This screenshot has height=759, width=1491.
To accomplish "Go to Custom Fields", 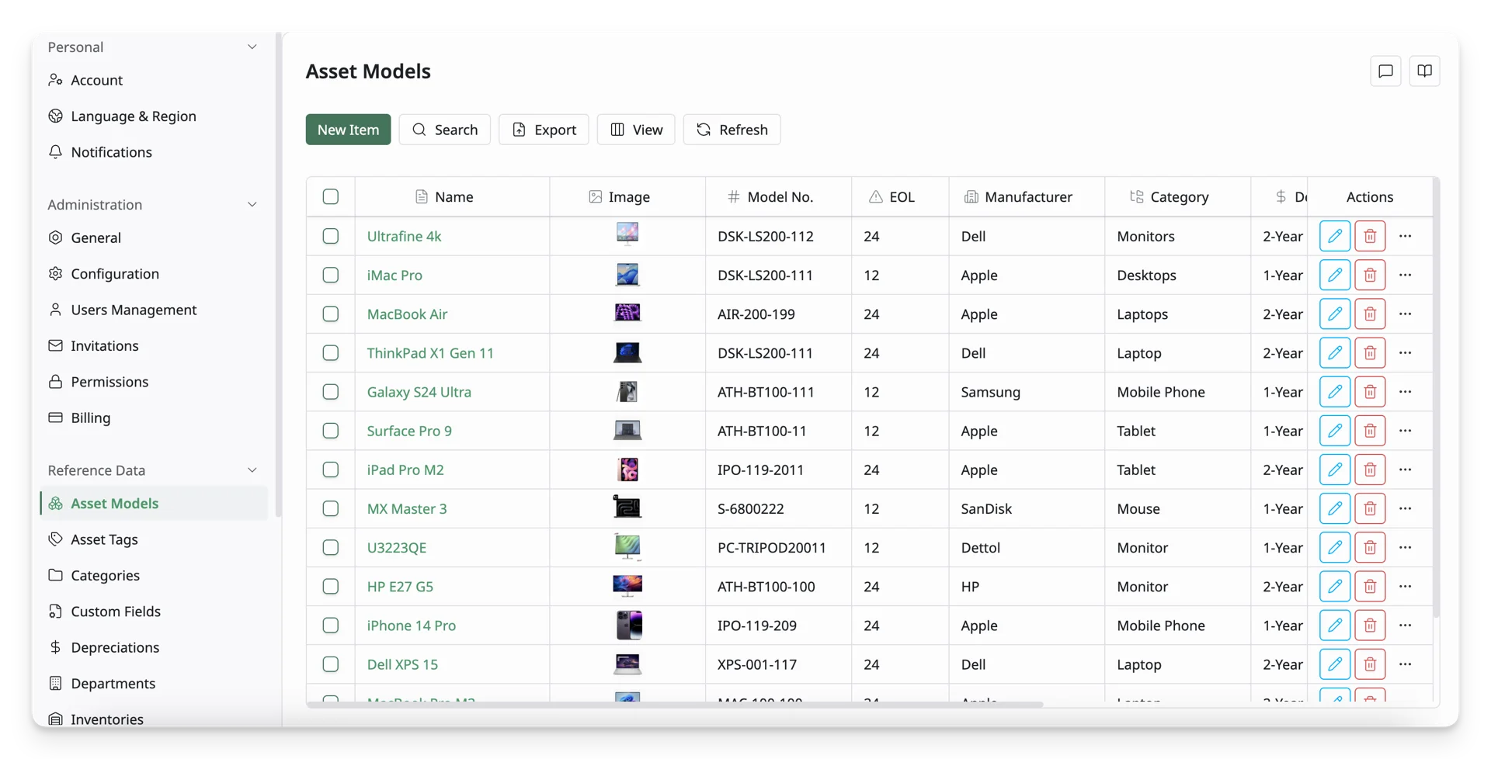I will [x=154, y=612].
